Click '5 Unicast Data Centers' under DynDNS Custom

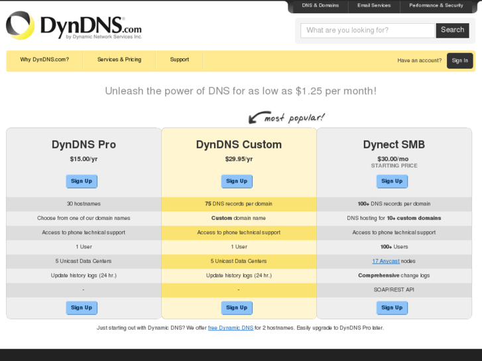tap(239, 261)
